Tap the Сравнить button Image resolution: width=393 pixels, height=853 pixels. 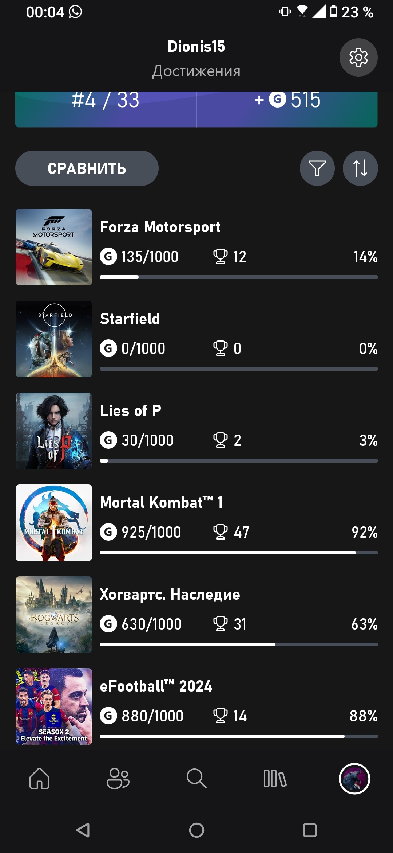[87, 168]
